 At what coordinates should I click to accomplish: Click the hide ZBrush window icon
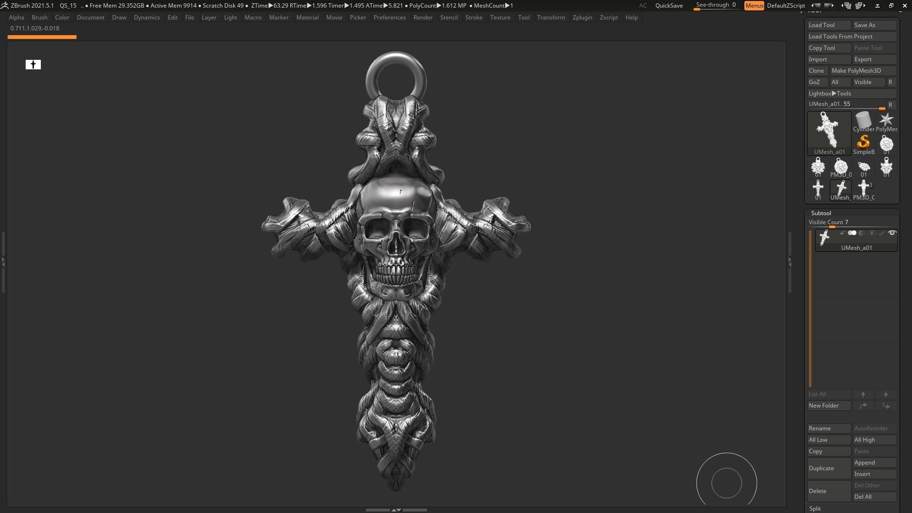click(x=877, y=5)
